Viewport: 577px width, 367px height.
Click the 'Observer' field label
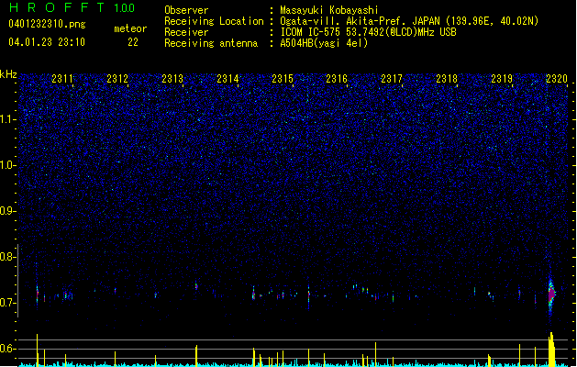tap(186, 10)
